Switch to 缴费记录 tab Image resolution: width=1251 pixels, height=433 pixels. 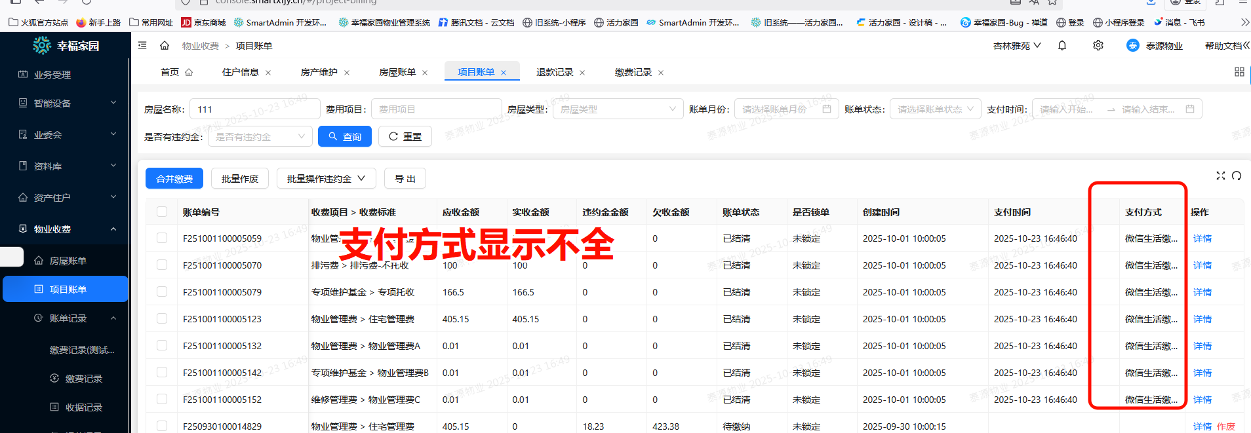click(x=633, y=72)
